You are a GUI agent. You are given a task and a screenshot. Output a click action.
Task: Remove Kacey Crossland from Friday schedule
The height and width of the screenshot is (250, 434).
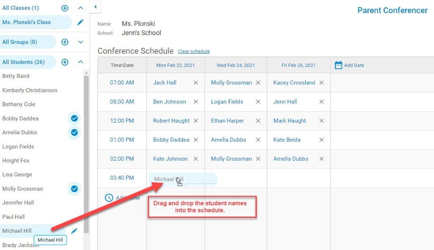pyautogui.click(x=321, y=82)
